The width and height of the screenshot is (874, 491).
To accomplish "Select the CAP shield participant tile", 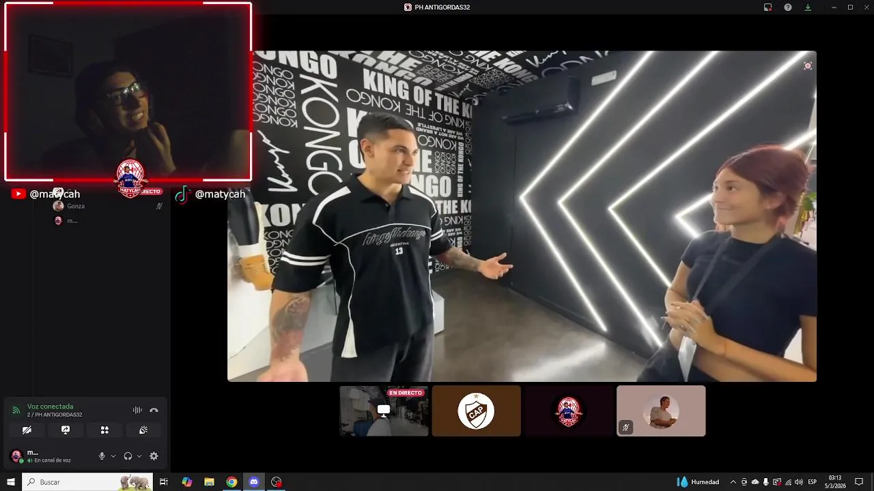I will point(476,411).
